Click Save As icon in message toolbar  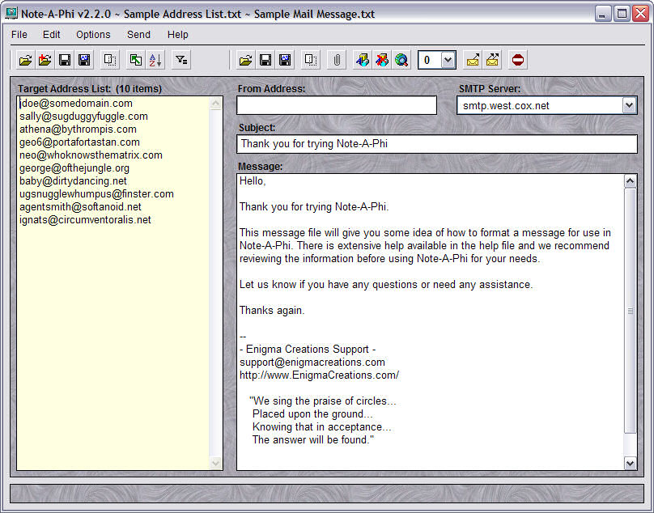pos(285,60)
